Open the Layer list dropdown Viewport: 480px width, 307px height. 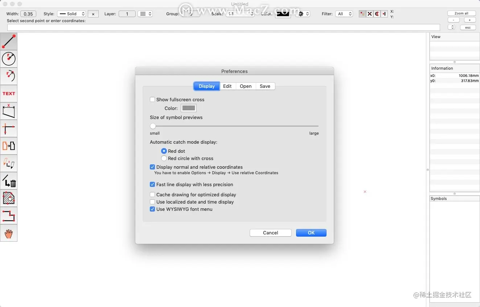145,14
